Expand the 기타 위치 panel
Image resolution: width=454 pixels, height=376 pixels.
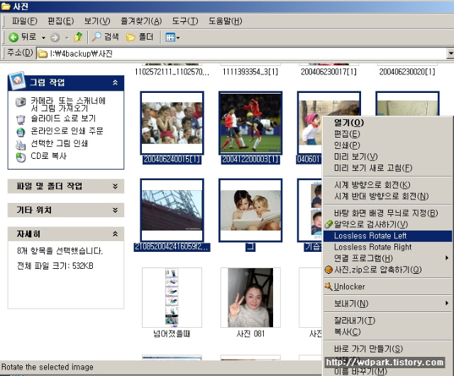[x=115, y=210]
